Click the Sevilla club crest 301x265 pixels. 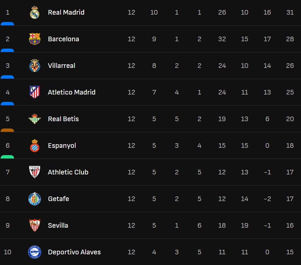click(35, 225)
